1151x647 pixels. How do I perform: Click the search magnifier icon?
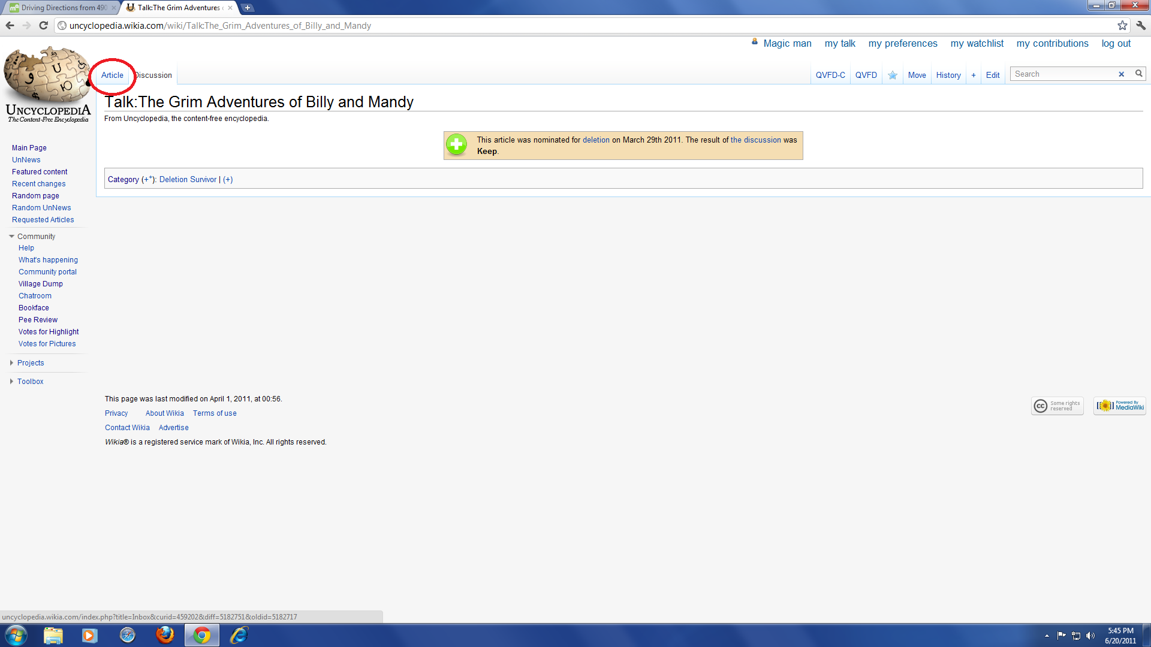1138,74
